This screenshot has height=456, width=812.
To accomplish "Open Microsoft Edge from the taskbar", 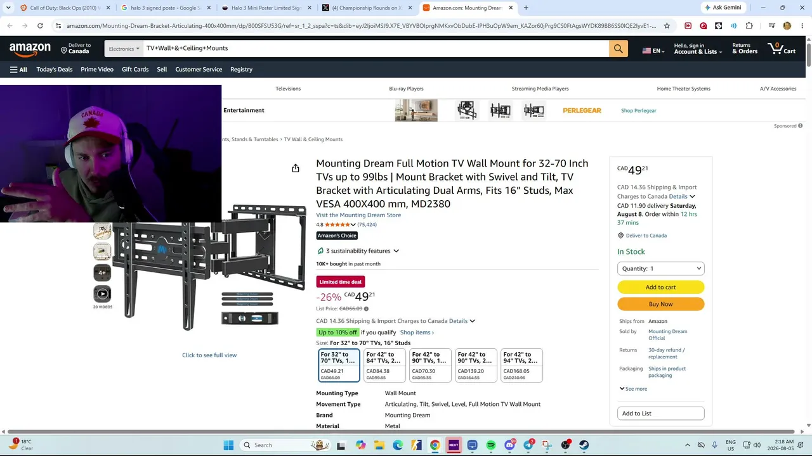I will pyautogui.click(x=398, y=445).
